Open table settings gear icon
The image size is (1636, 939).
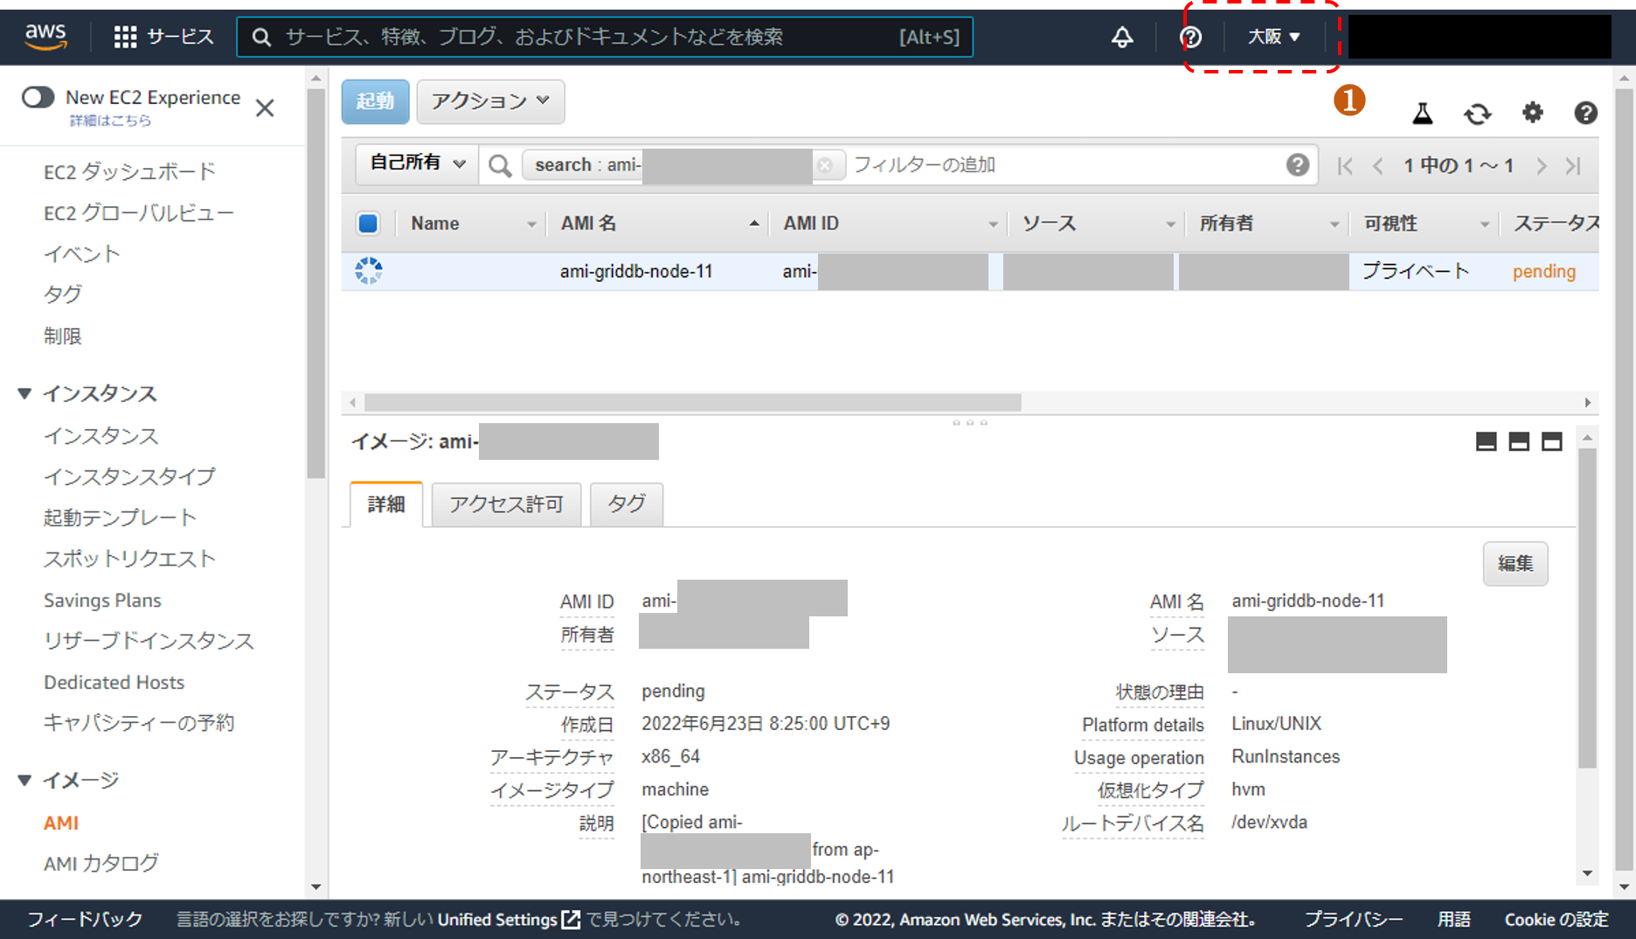pos(1532,113)
